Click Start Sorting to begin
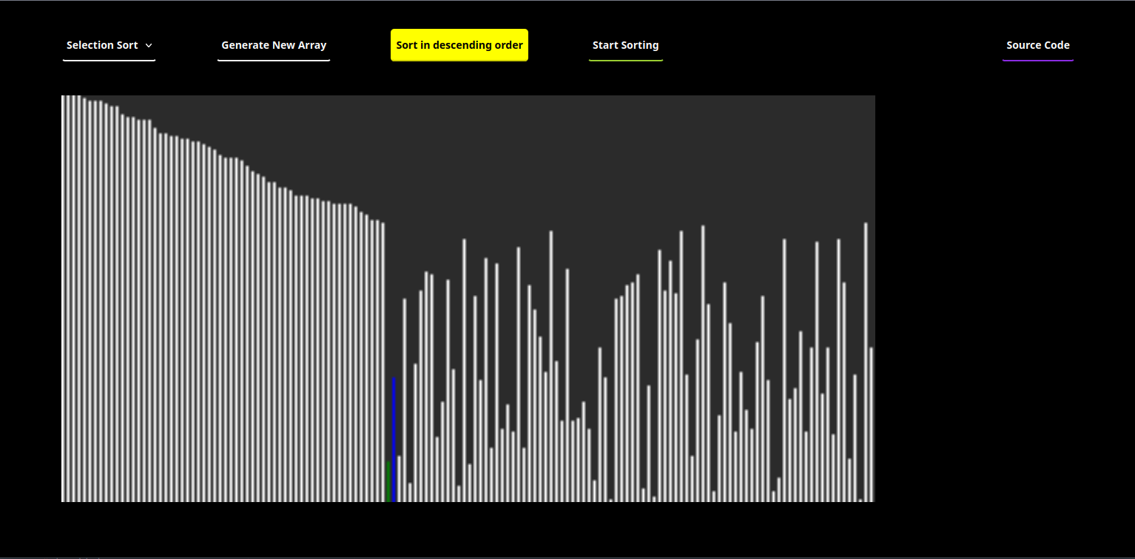Screen dimensions: 1135x559 tap(626, 45)
